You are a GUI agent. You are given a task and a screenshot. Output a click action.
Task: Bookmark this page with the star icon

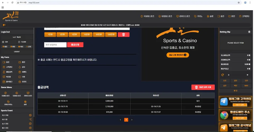pos(239,3)
